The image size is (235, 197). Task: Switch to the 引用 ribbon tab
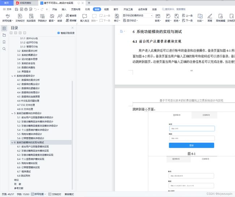pyautogui.click(x=87, y=9)
